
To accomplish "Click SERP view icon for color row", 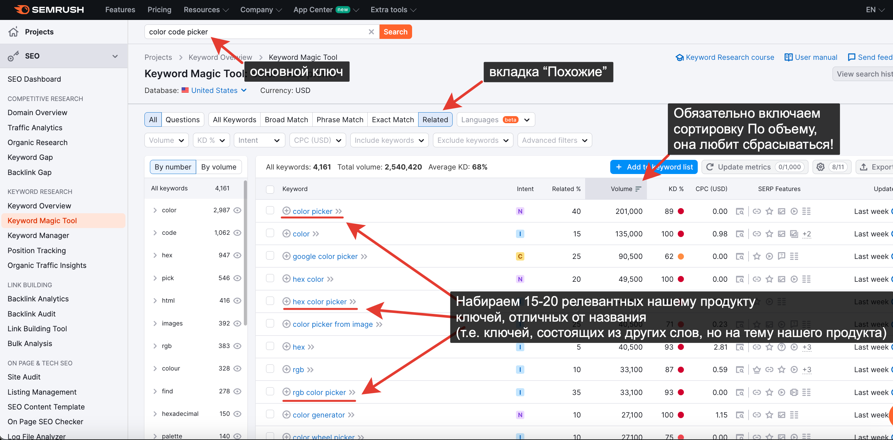I will tap(740, 234).
